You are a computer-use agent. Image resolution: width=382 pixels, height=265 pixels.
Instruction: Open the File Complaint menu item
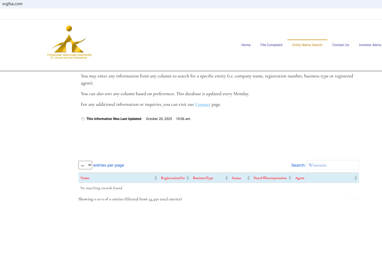click(272, 45)
